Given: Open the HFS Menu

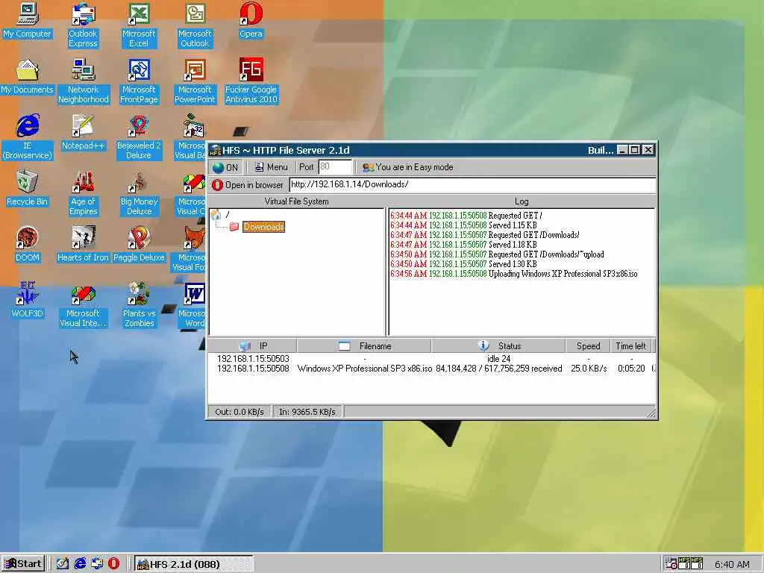Looking at the screenshot, I should (x=271, y=167).
